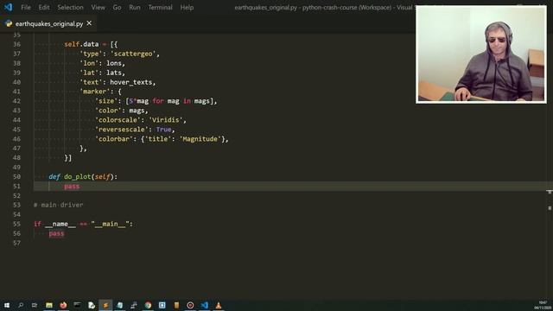This screenshot has height=311, width=553.
Task: Click the 'scattergeo' string on line 37
Action: [133, 54]
